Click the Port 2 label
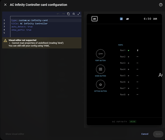 123,57
